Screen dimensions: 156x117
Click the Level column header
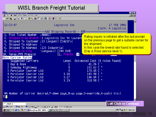pos(67,61)
